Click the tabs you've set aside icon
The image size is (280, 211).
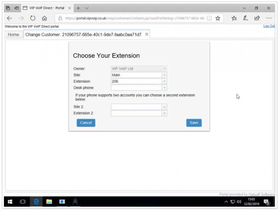[8, 8]
